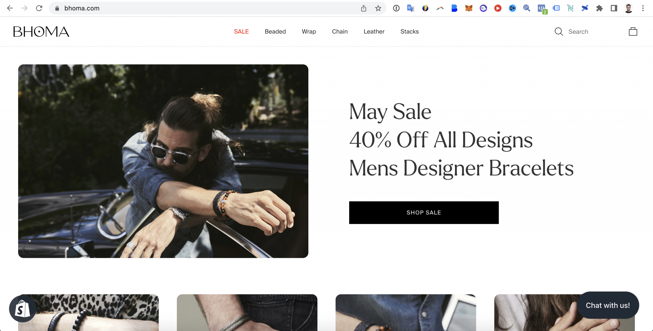Click the Google Translate extension icon
653x331 pixels.
point(410,8)
